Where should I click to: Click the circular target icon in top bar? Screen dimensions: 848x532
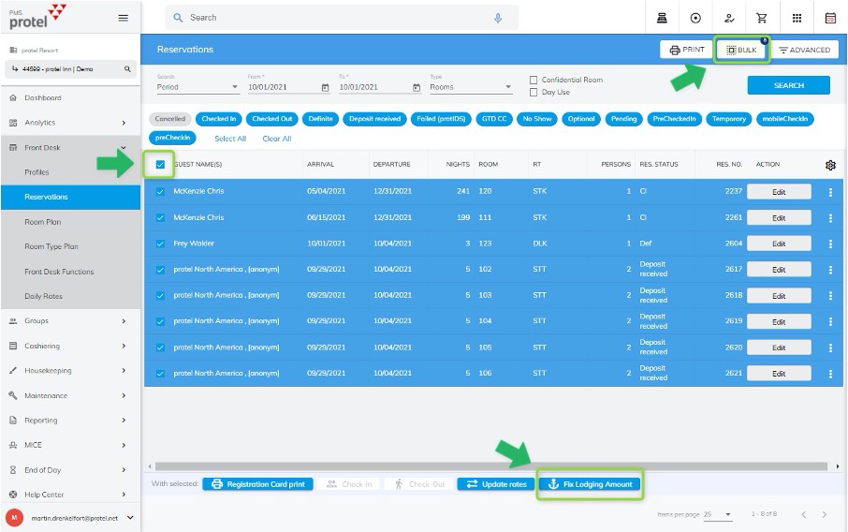(x=695, y=18)
